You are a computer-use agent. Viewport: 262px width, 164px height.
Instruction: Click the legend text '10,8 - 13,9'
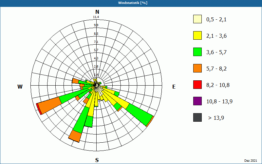coord(219,102)
